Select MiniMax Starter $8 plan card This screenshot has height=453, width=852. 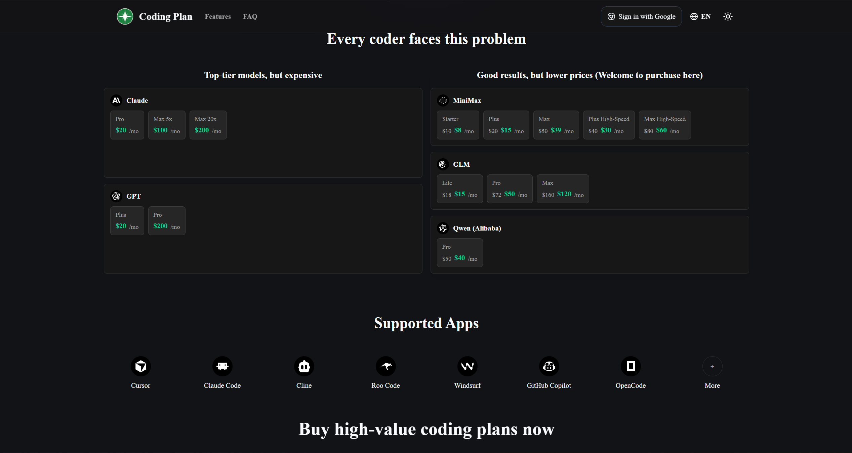[458, 125]
